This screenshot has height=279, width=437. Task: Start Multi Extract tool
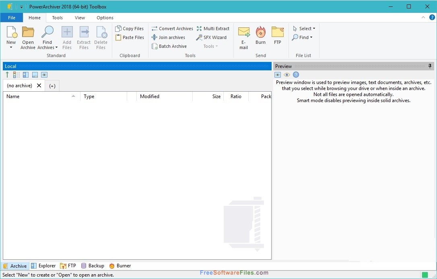coord(213,29)
